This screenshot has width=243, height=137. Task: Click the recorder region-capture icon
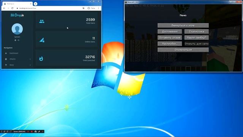pyautogui.click(x=8, y=132)
